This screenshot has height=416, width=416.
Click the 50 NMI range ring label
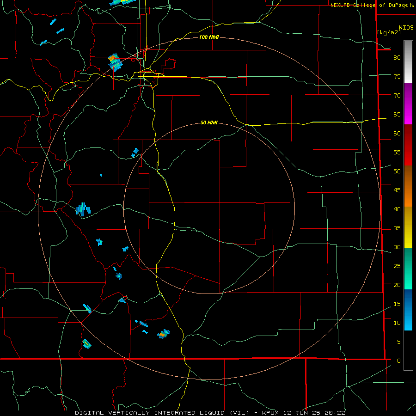click(x=209, y=122)
